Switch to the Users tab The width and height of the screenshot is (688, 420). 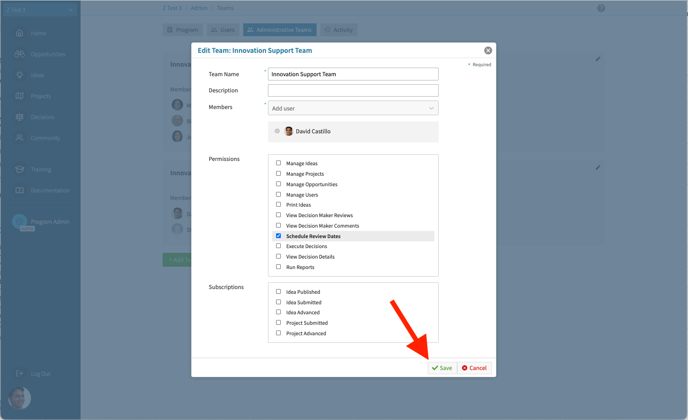(223, 30)
